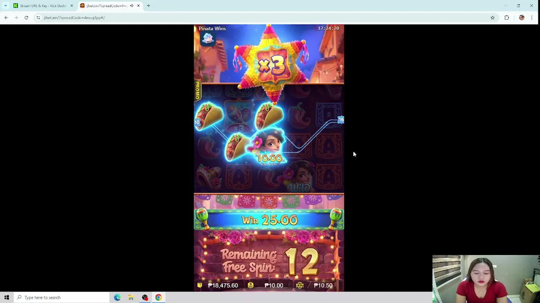Screen dimensions: 540x303
Task: Click the wallet balance icon
Action: pos(200,285)
